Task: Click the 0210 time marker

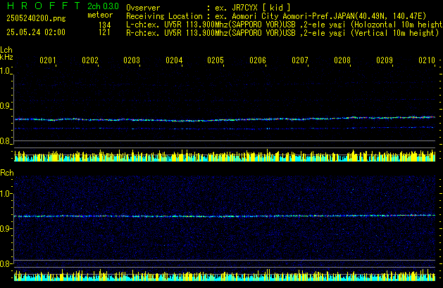Action: tap(427, 60)
